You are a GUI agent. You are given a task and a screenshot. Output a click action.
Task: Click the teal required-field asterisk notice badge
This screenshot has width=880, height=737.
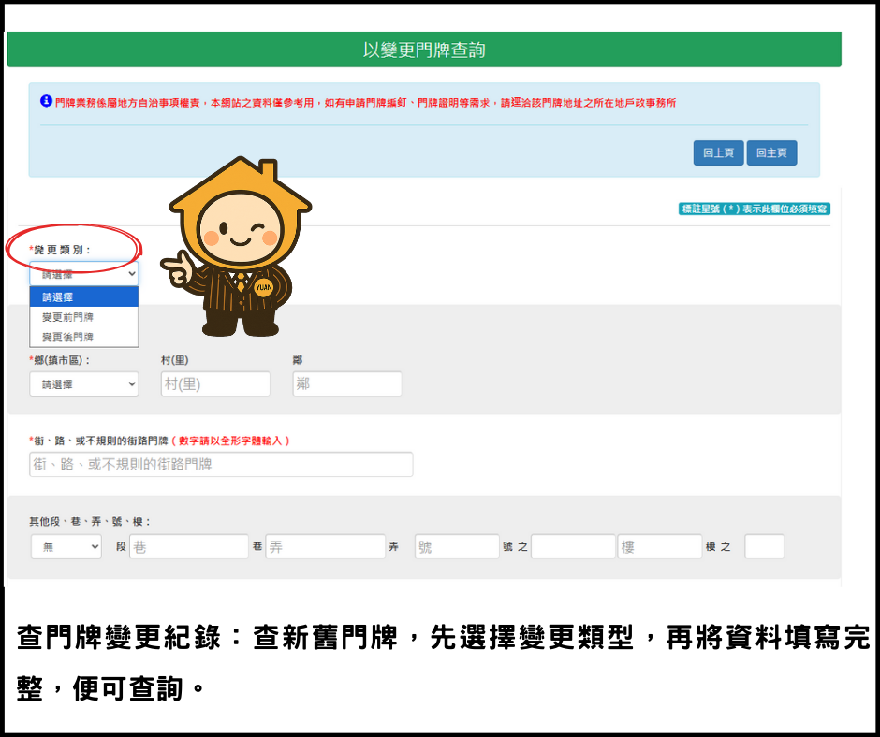coord(754,210)
